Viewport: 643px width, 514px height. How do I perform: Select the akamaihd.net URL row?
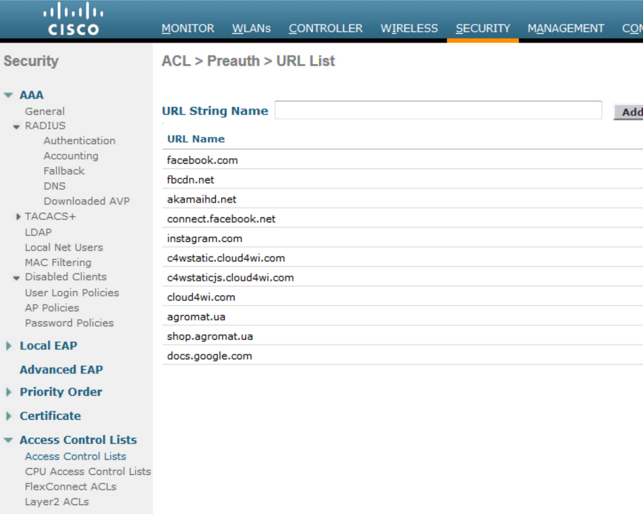coord(403,199)
